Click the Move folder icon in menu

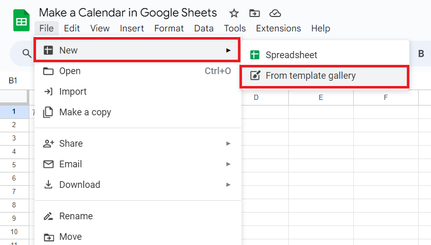coord(49,237)
